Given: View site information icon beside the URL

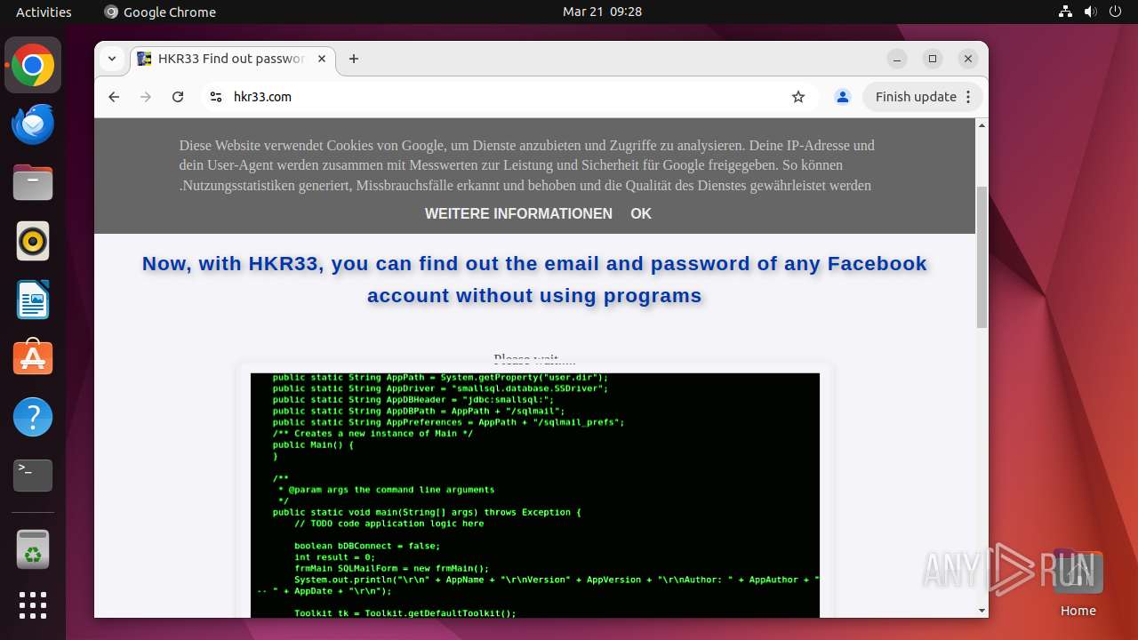Looking at the screenshot, I should (x=215, y=97).
